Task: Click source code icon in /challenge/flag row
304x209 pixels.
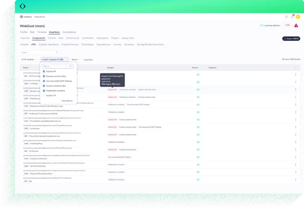Action: (198, 142)
